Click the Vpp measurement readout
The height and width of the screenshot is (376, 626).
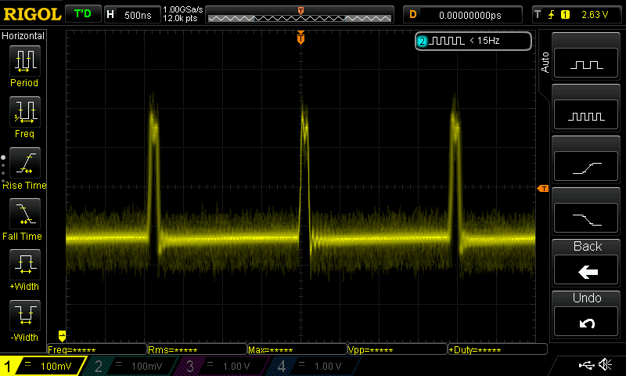tap(398, 349)
